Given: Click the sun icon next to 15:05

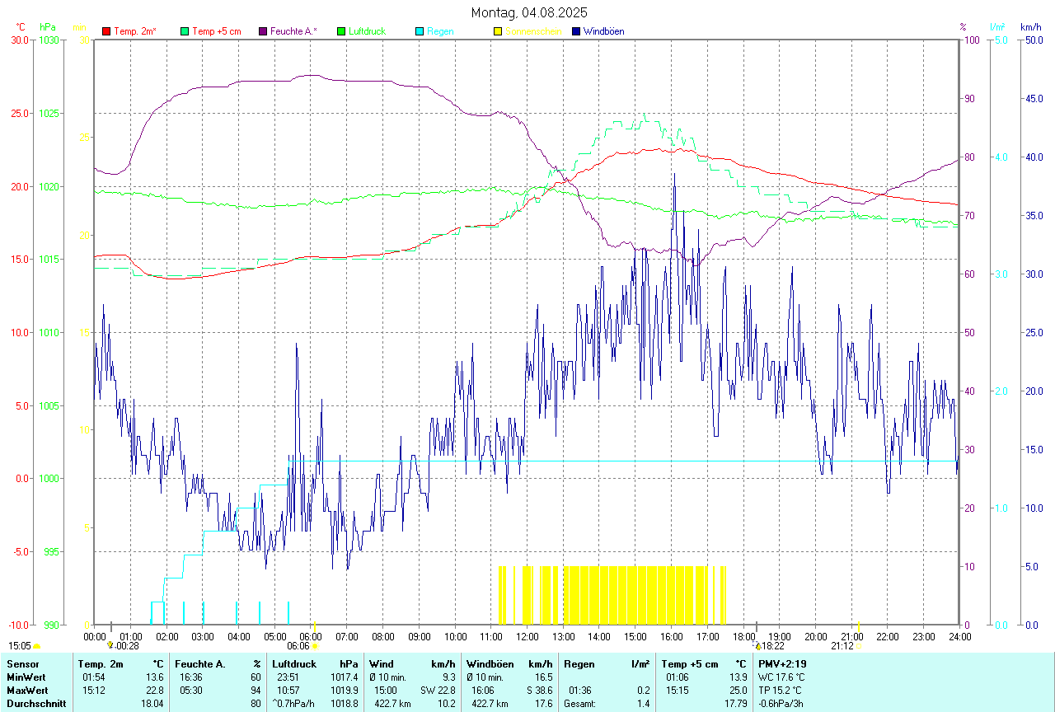Looking at the screenshot, I should pos(36,647).
